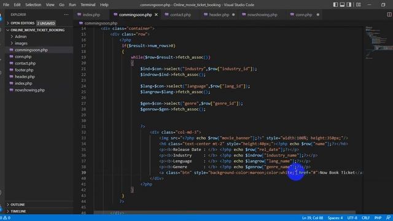Toggle primary sidebar layout icon
This screenshot has width=393, height=221.
point(335,5)
